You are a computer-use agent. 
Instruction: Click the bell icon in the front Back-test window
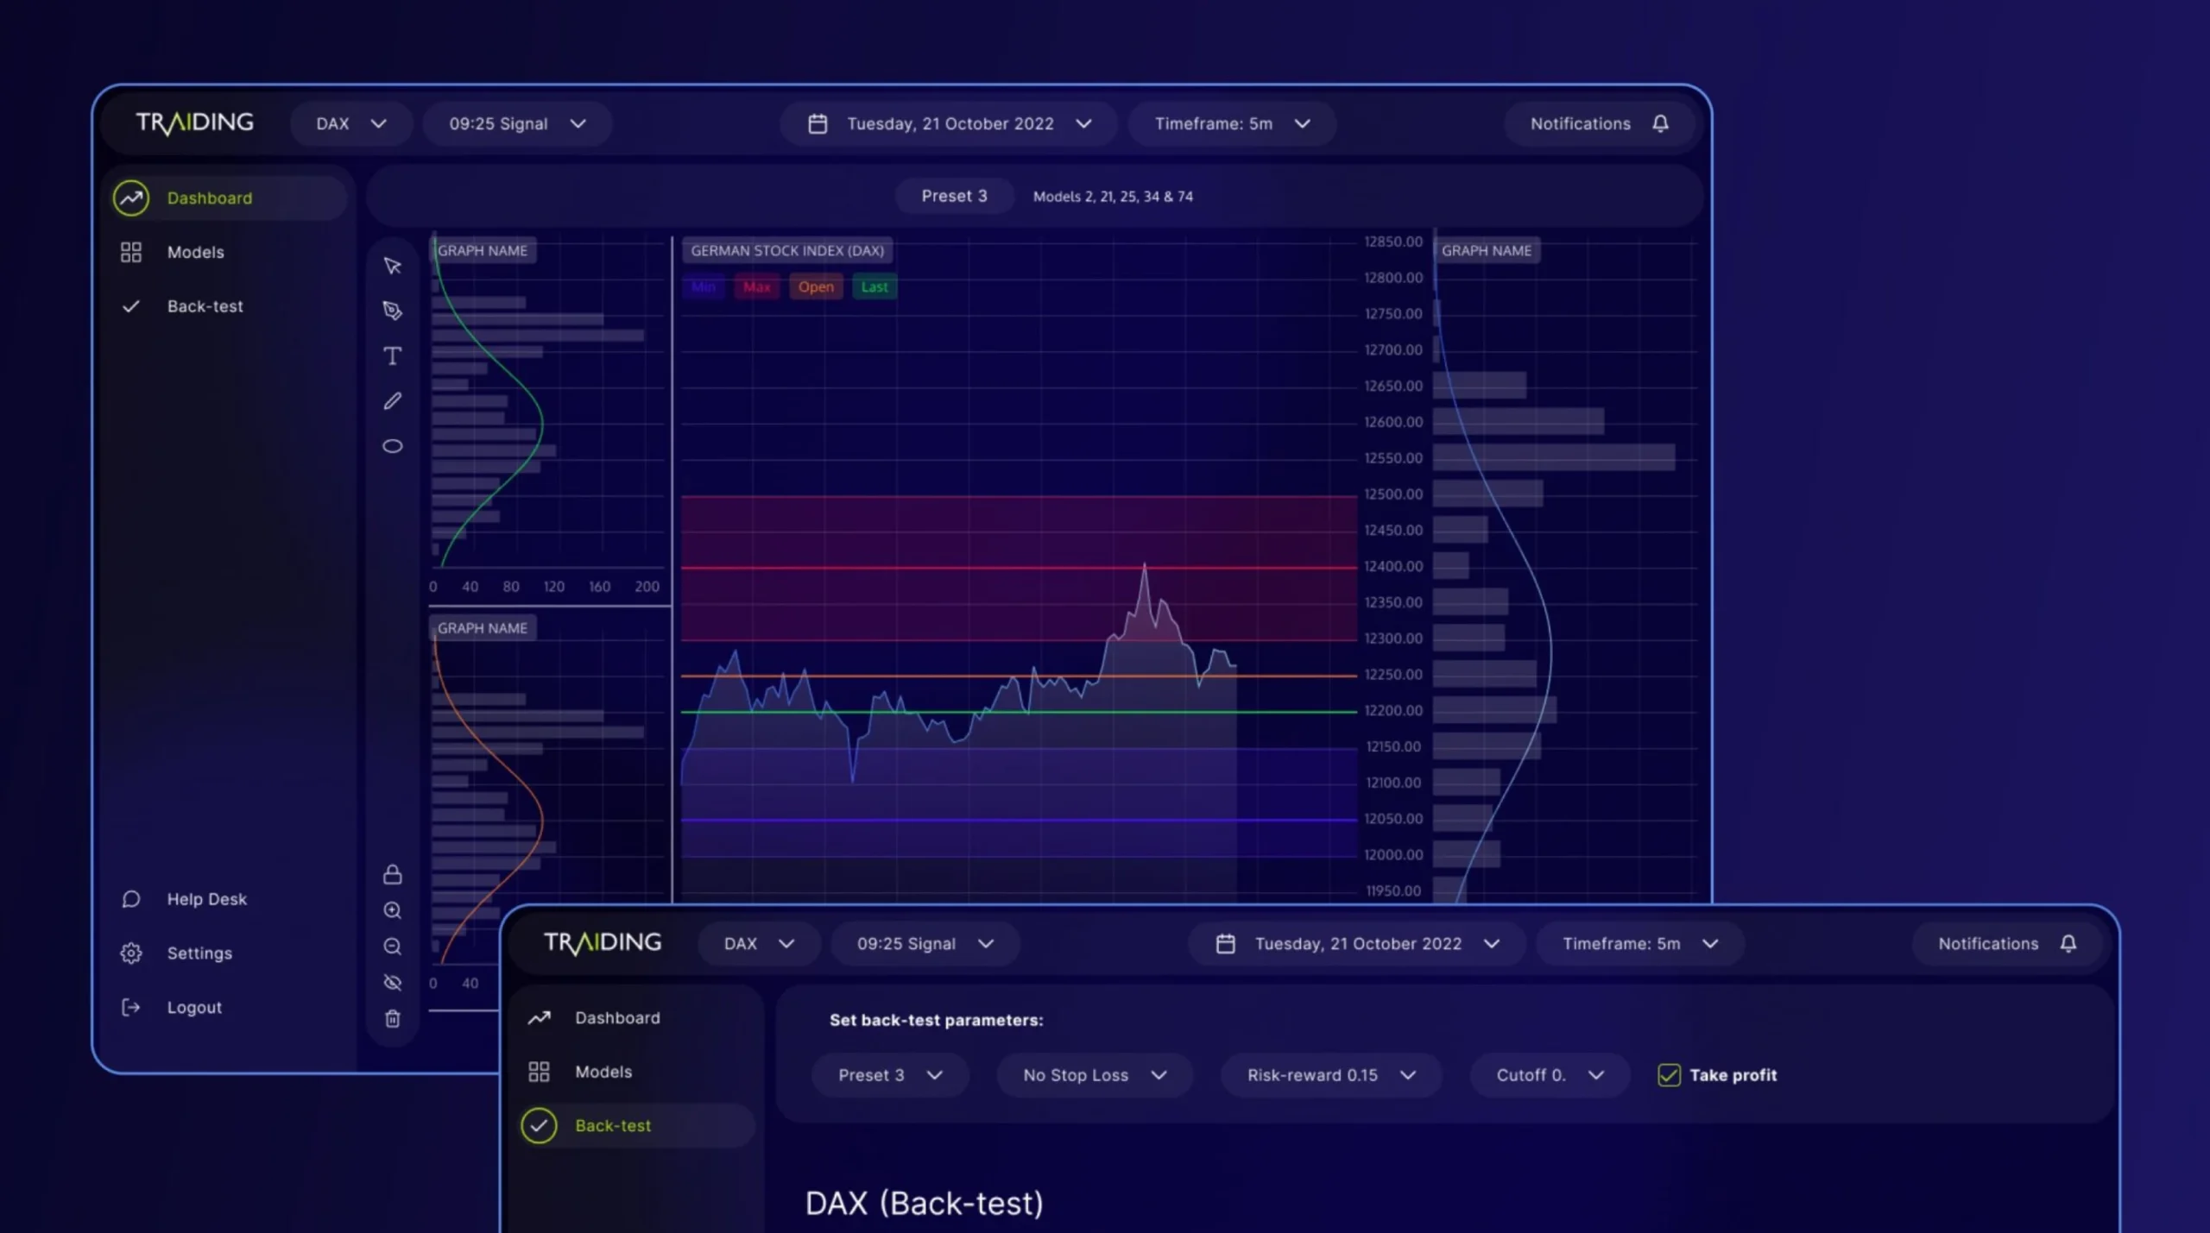[2068, 943]
